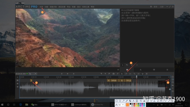Switch to the font style 'A' tab
Image resolution: width=190 pixels, height=107 pixels.
coord(140,70)
